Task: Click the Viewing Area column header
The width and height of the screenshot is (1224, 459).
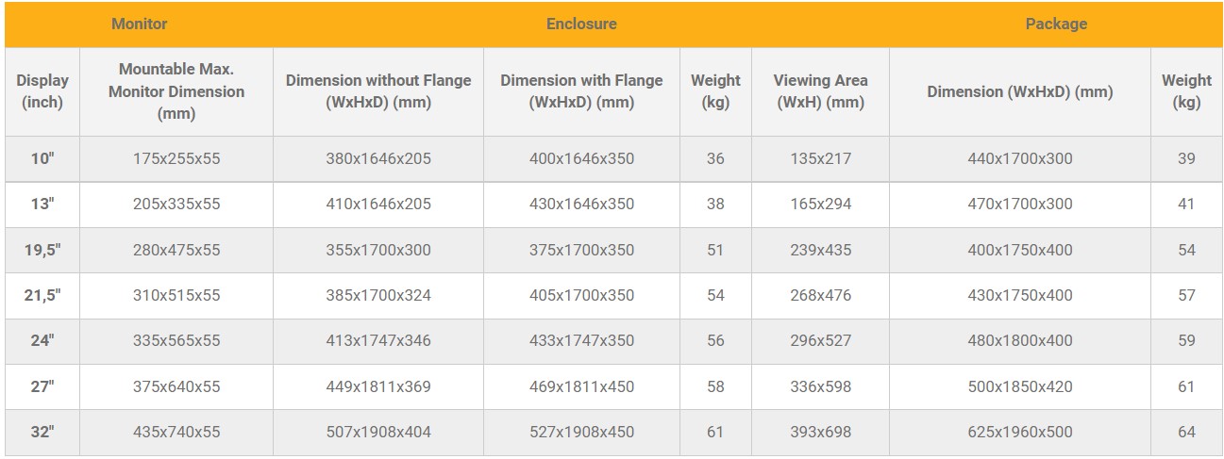Action: point(820,91)
